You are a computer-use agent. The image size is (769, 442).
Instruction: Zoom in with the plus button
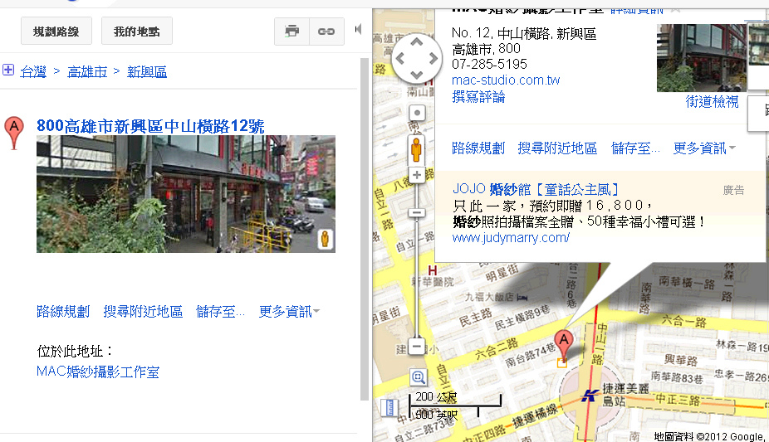click(x=417, y=175)
